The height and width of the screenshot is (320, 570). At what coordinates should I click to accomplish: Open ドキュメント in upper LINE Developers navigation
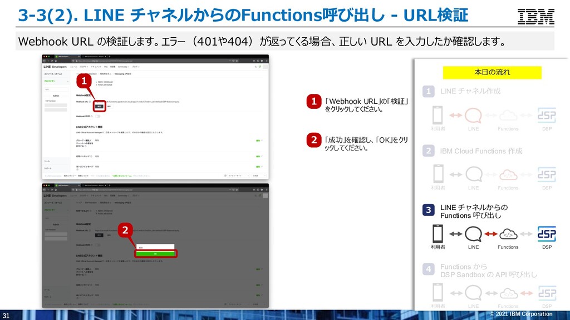click(96, 67)
